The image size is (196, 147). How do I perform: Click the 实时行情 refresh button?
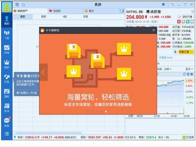[x=185, y=17]
